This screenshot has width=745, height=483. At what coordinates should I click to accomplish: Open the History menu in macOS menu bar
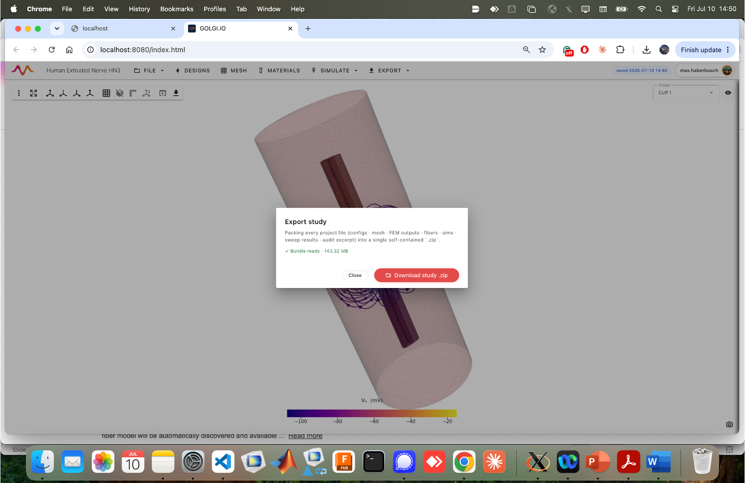pyautogui.click(x=139, y=9)
